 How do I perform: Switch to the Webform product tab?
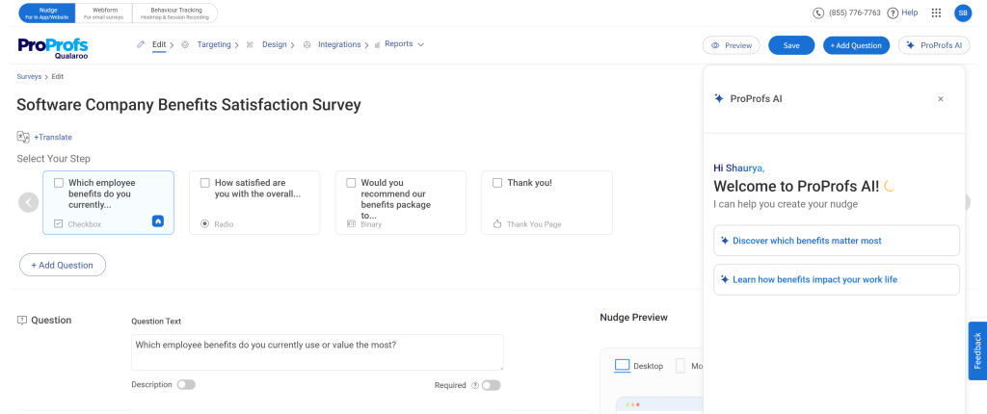(x=104, y=13)
